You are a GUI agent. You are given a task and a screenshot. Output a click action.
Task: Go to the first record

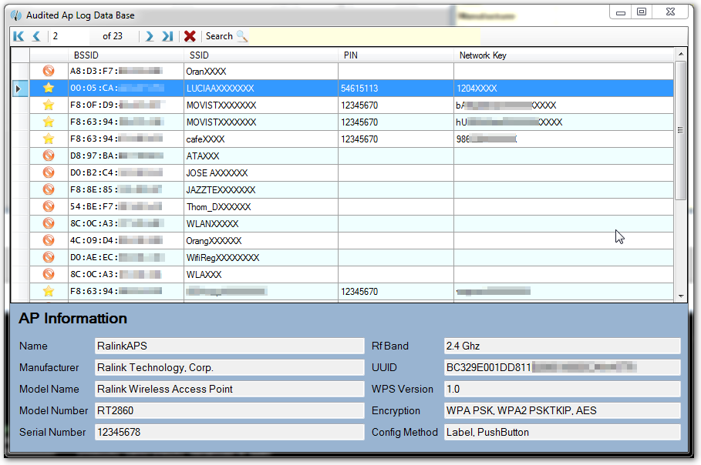coord(19,36)
